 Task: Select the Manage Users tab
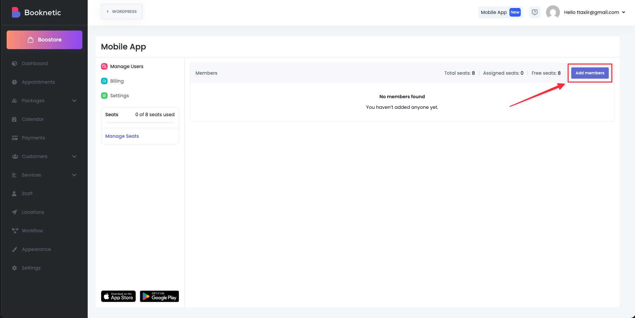click(127, 66)
